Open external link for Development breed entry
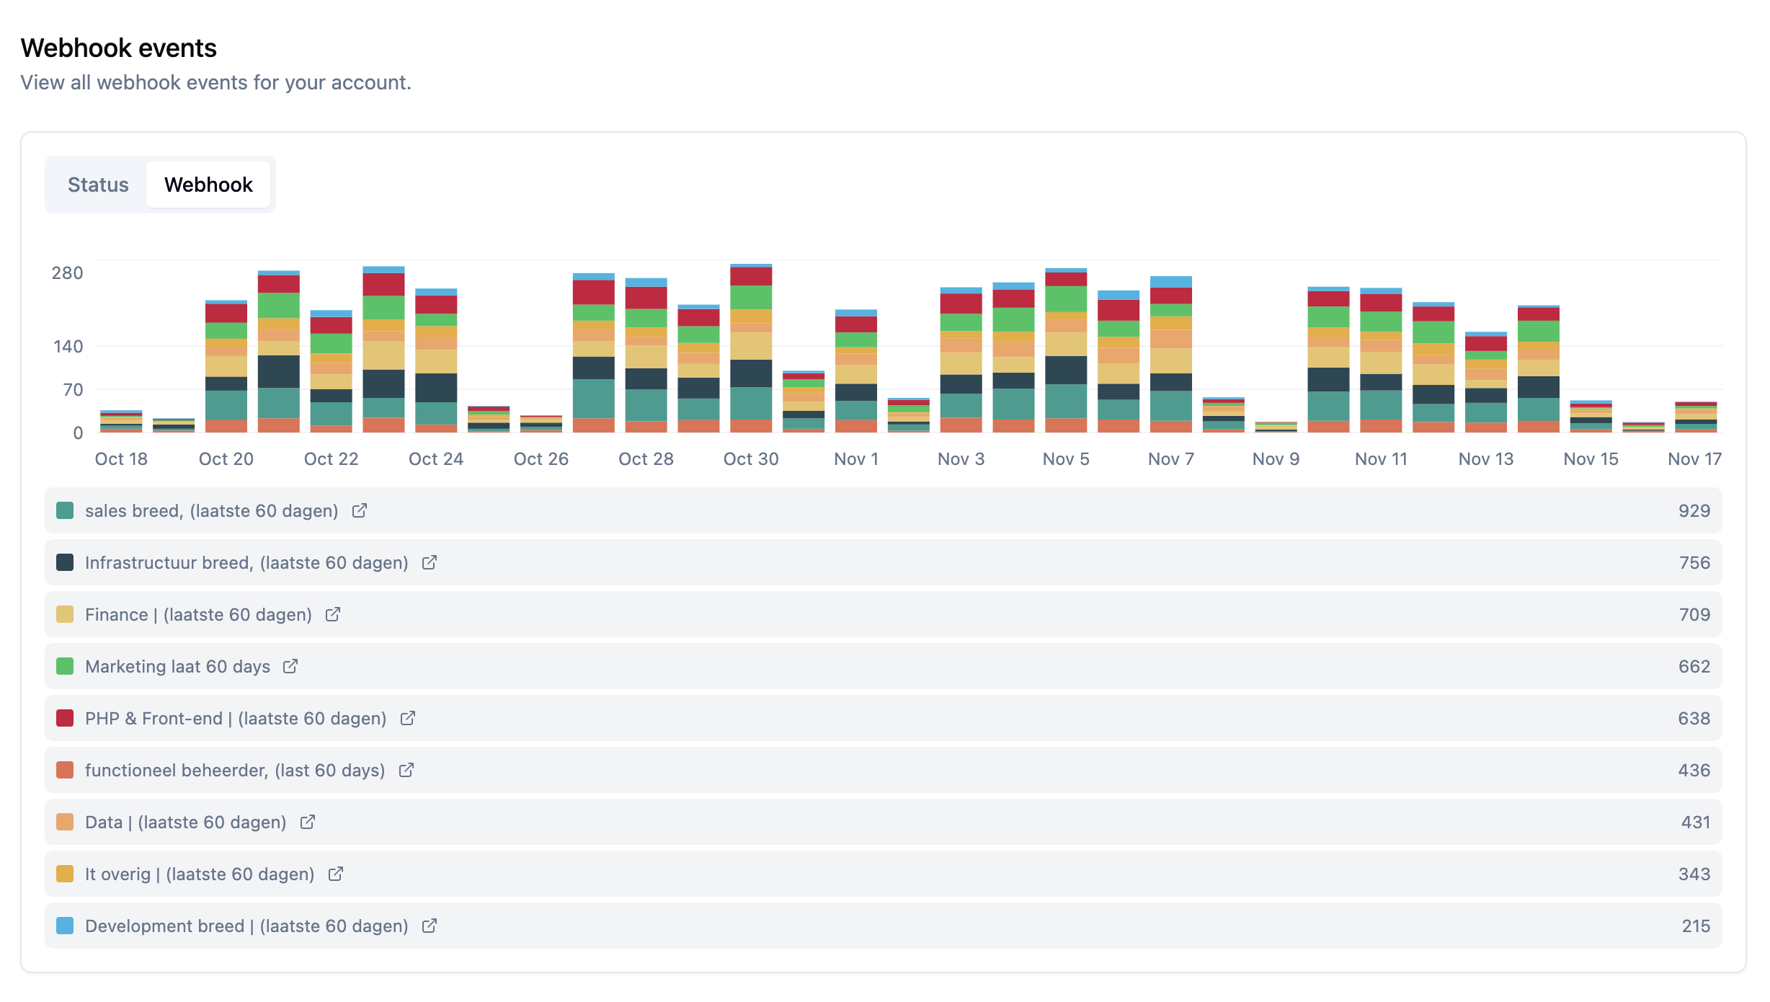1770x1002 pixels. [430, 926]
